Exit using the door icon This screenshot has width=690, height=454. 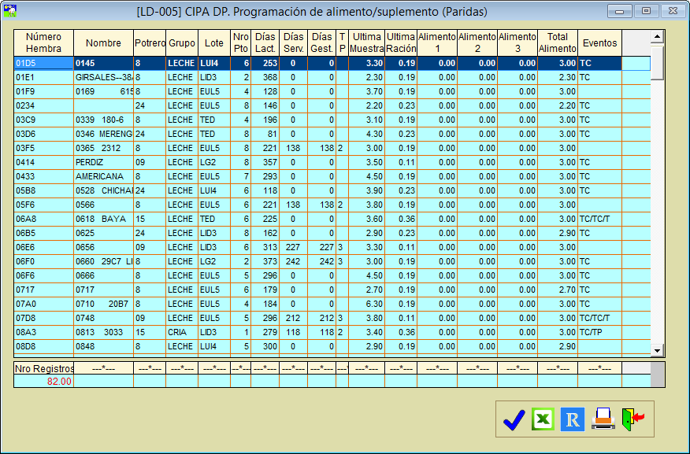pyautogui.click(x=632, y=419)
